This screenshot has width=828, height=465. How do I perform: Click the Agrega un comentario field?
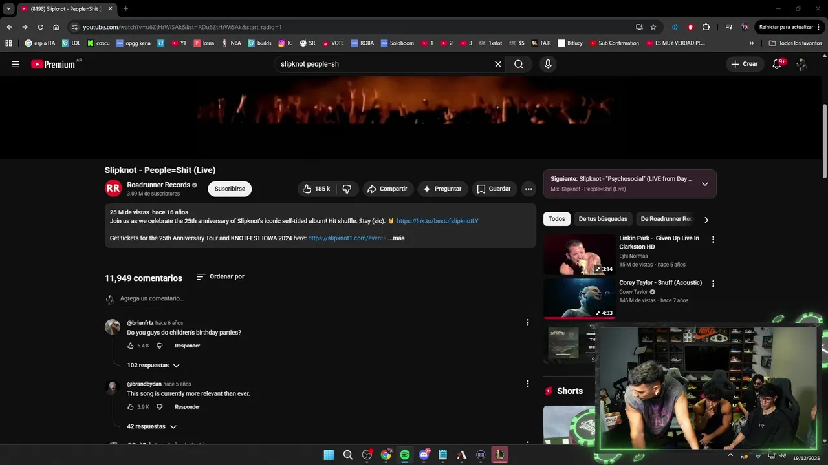tap(325, 298)
